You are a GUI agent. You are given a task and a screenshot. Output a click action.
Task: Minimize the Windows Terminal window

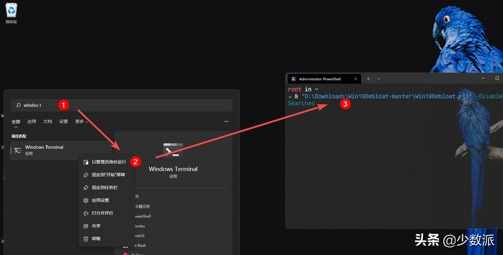point(483,78)
